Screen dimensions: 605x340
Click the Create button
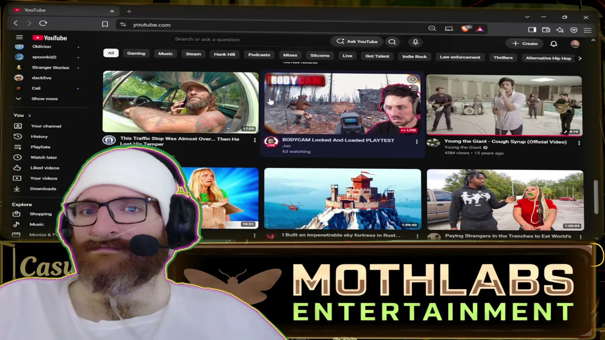click(x=525, y=43)
